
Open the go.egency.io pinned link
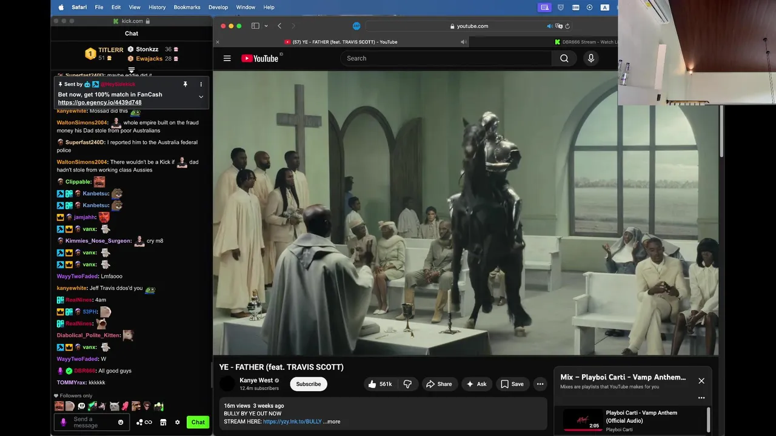(x=99, y=102)
